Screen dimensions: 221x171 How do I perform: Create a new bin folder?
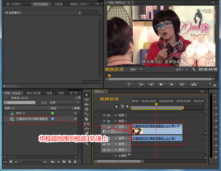[x=64, y=161]
